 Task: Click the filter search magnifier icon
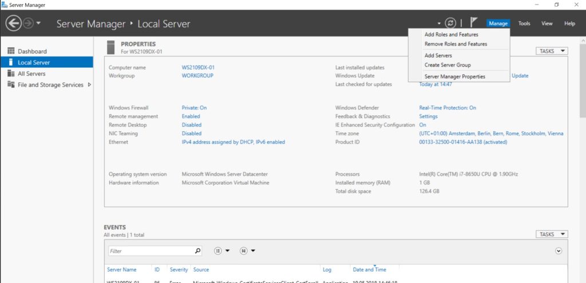click(x=197, y=251)
